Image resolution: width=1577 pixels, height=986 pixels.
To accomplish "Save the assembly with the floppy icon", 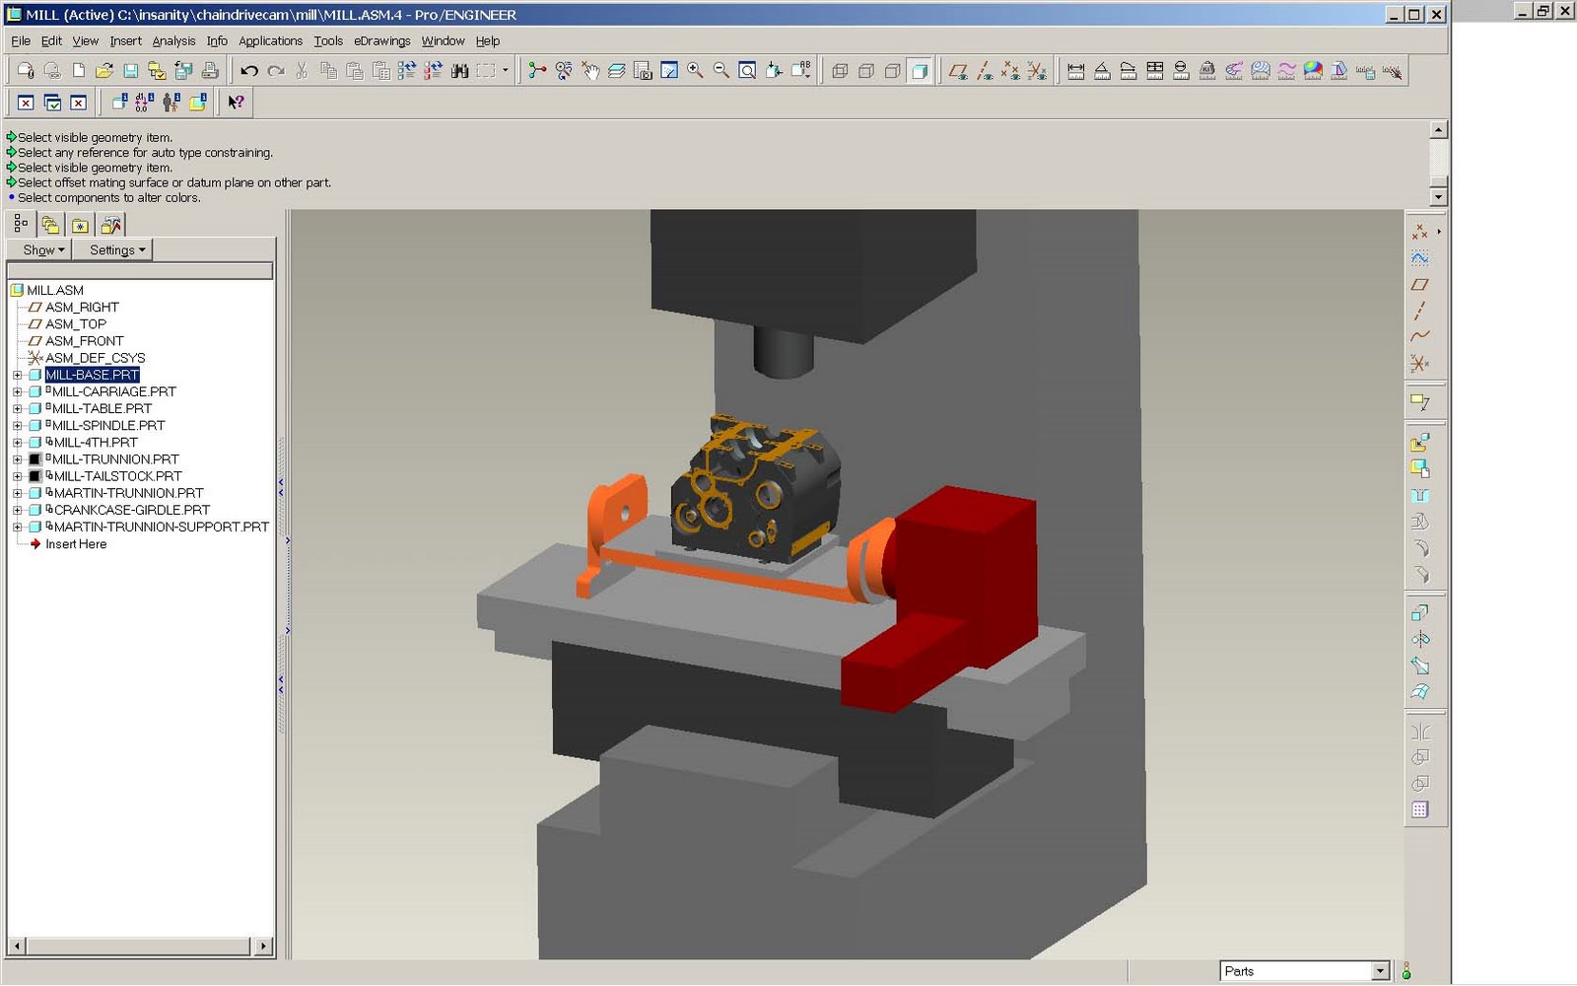I will (x=130, y=71).
